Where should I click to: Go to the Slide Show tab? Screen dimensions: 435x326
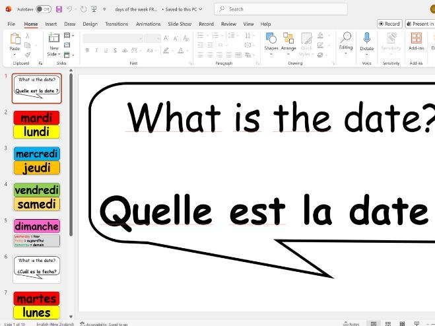coord(180,24)
